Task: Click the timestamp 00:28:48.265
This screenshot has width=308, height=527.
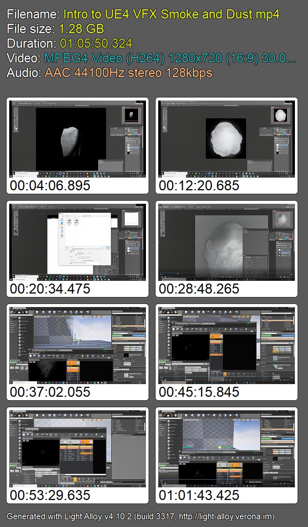Action: (x=199, y=289)
